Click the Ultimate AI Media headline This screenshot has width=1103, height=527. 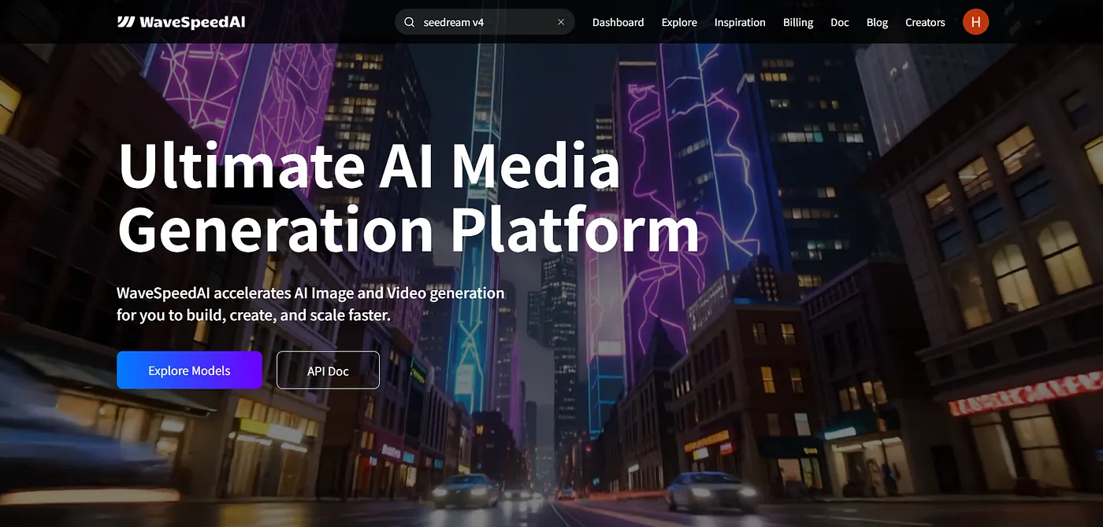[x=370, y=166]
